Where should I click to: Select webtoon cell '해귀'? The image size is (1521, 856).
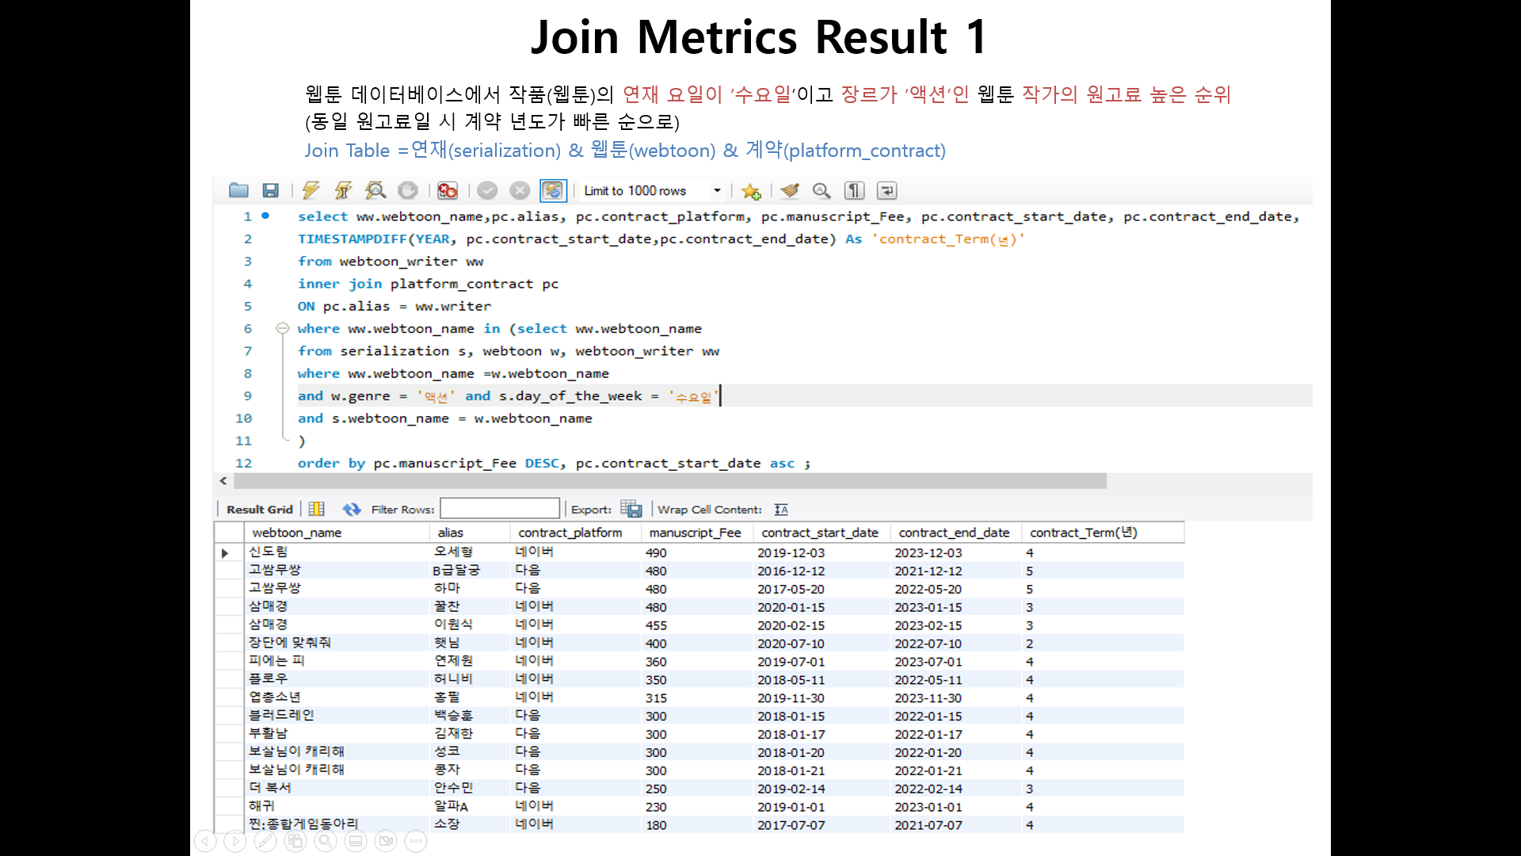pos(337,806)
